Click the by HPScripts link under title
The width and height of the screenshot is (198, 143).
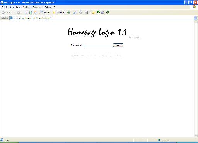point(135,37)
